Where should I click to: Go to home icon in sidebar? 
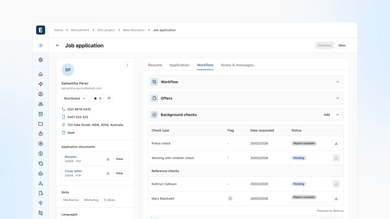40,74
